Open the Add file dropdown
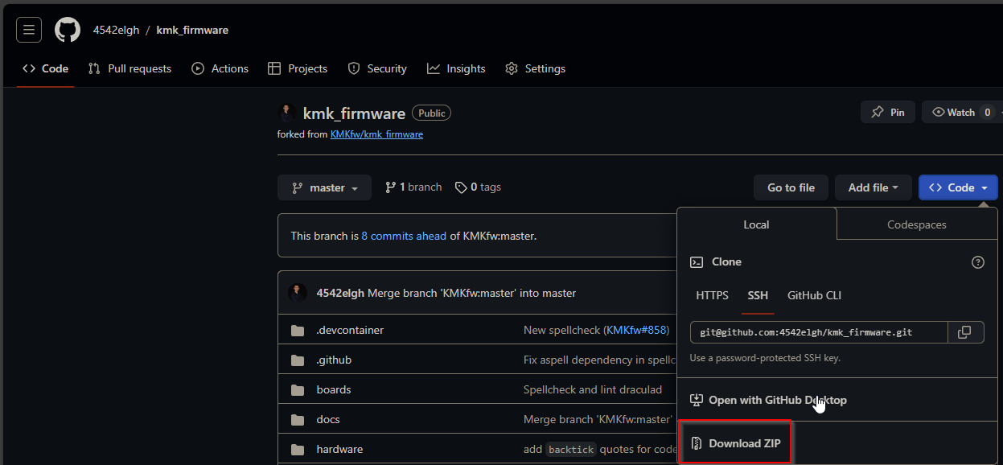 pyautogui.click(x=873, y=187)
